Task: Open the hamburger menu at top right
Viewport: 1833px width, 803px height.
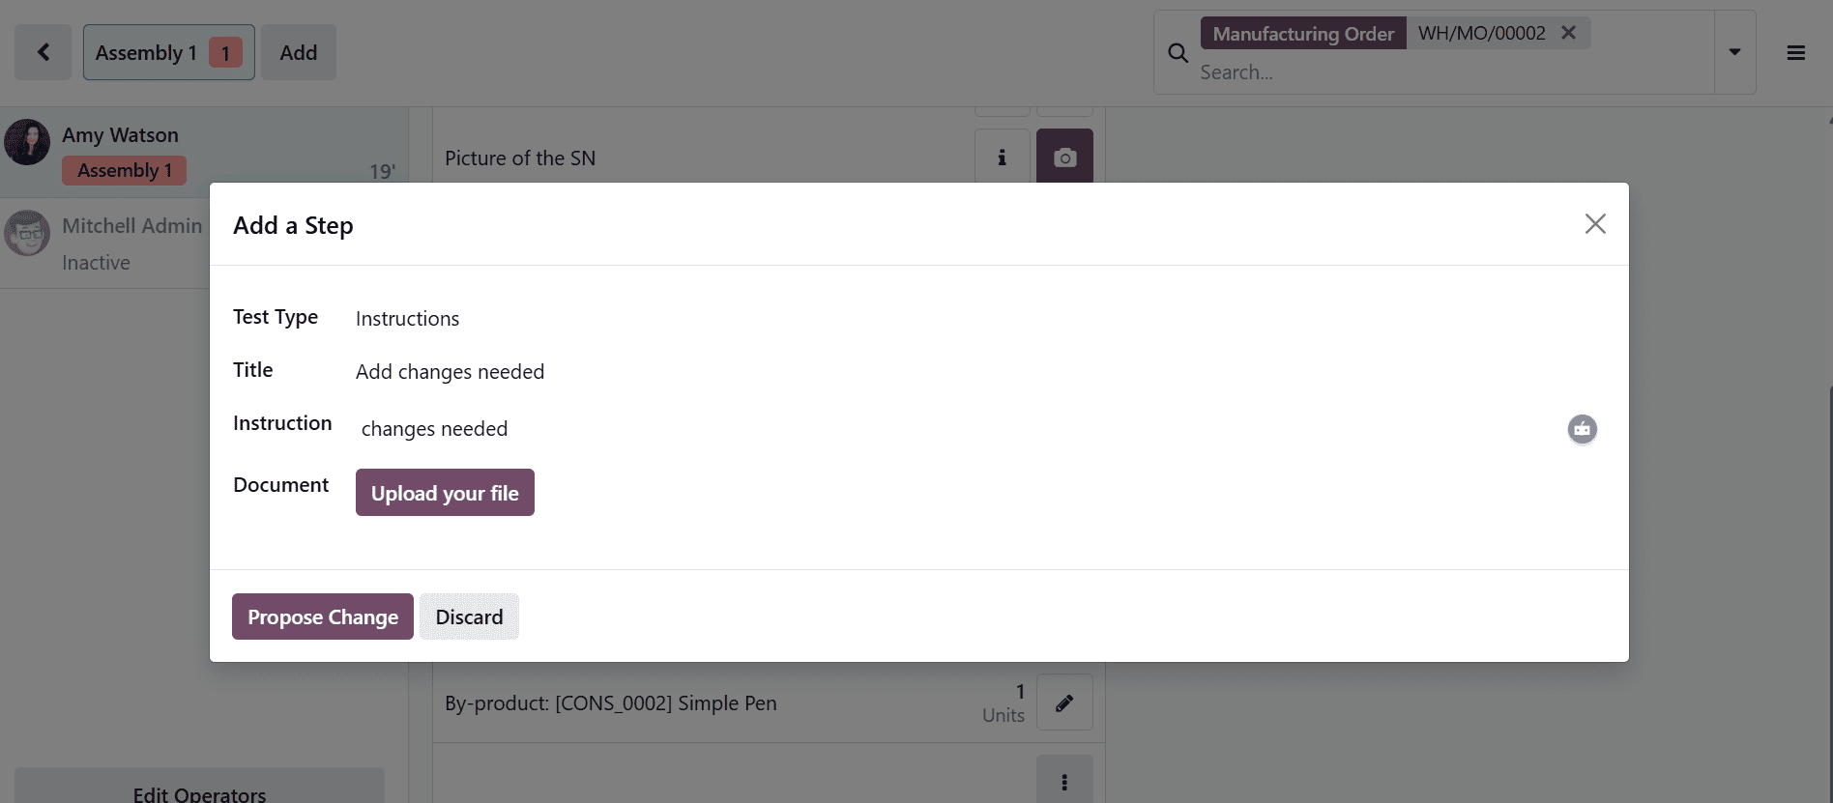Action: (x=1796, y=52)
